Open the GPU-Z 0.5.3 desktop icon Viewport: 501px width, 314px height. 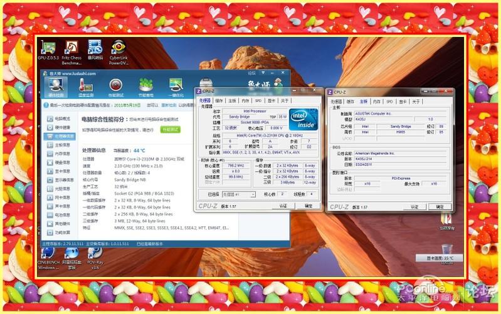point(48,50)
